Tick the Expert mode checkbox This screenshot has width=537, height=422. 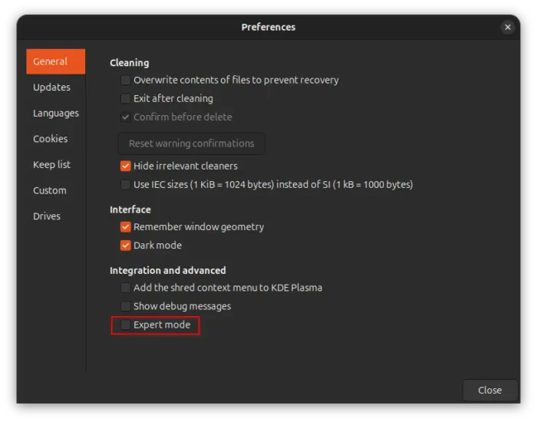pyautogui.click(x=126, y=325)
